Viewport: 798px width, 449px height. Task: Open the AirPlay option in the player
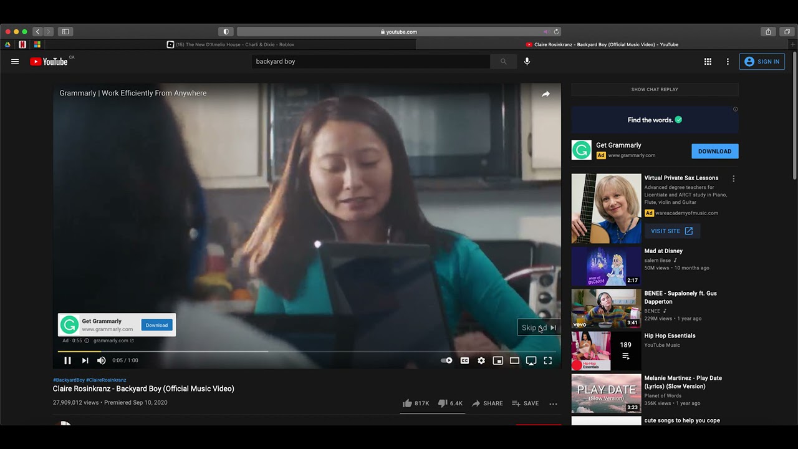531,360
